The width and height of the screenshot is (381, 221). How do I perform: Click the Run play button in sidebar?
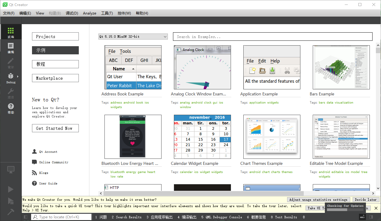pyautogui.click(x=11, y=189)
